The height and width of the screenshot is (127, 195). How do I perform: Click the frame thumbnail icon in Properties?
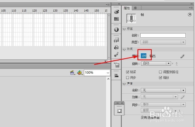pyautogui.click(x=131, y=19)
